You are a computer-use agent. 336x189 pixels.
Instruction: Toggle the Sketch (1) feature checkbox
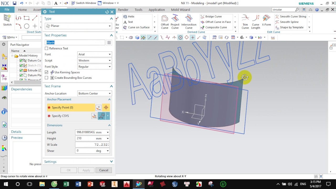click(x=21, y=65)
